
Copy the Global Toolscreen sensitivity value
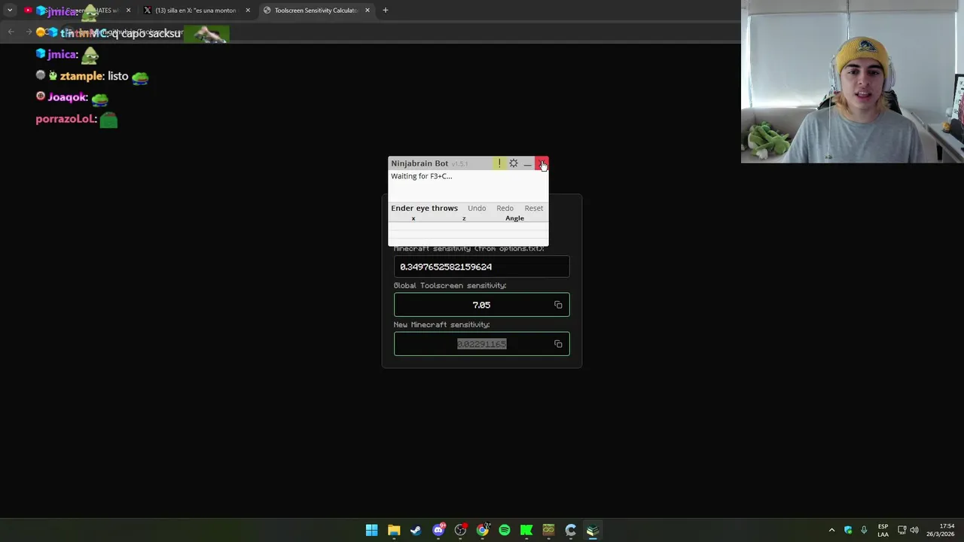(x=558, y=305)
